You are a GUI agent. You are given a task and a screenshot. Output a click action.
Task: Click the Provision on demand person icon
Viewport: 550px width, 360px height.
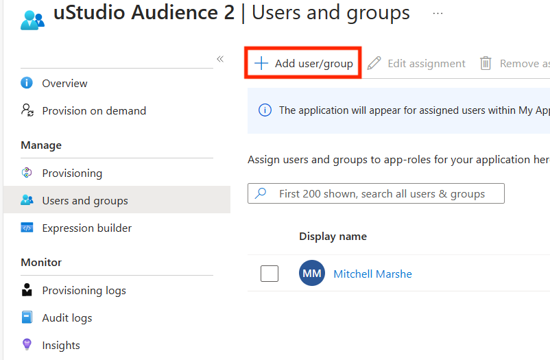coord(27,110)
